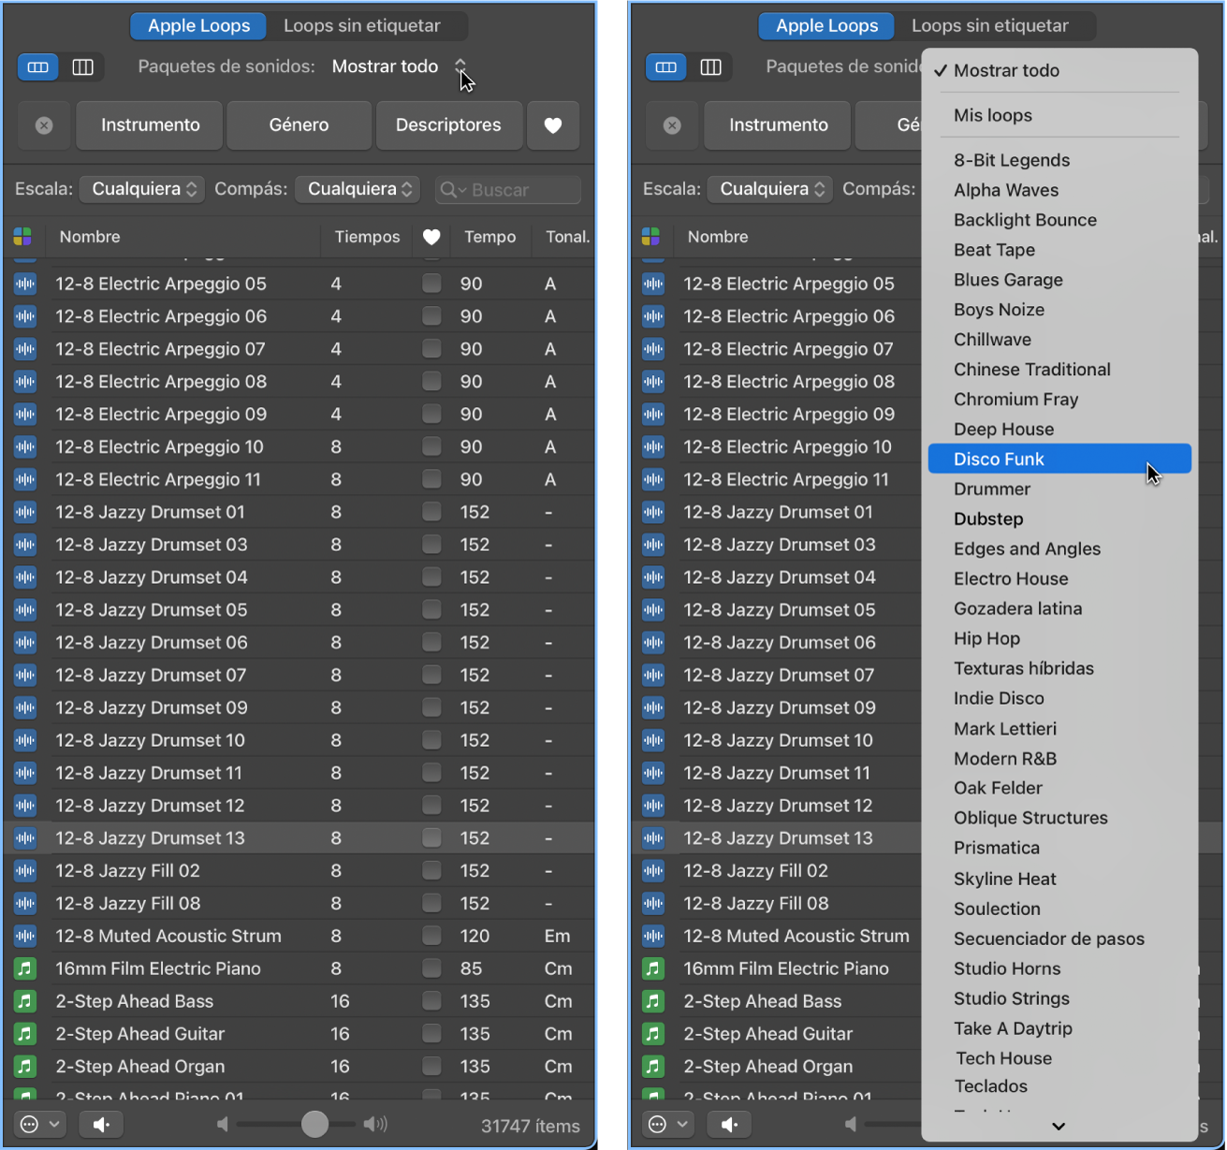Click the preview volume slider knob in the left panel
Image resolution: width=1227 pixels, height=1150 pixels.
(x=314, y=1124)
